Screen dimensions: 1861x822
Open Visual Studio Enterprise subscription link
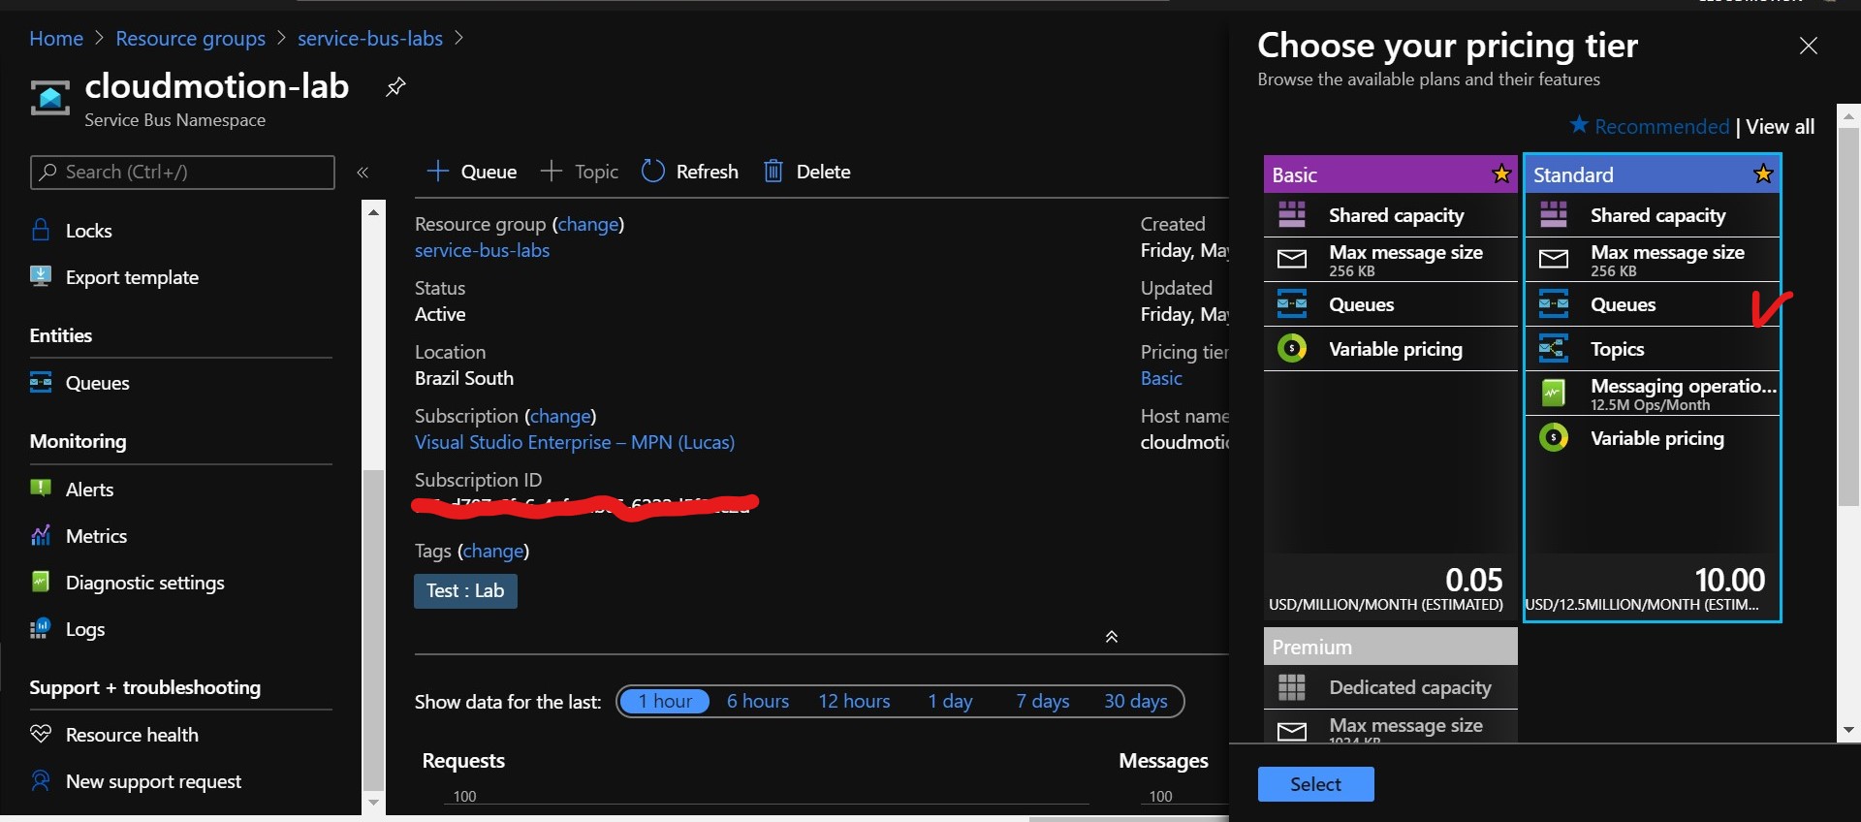click(575, 442)
